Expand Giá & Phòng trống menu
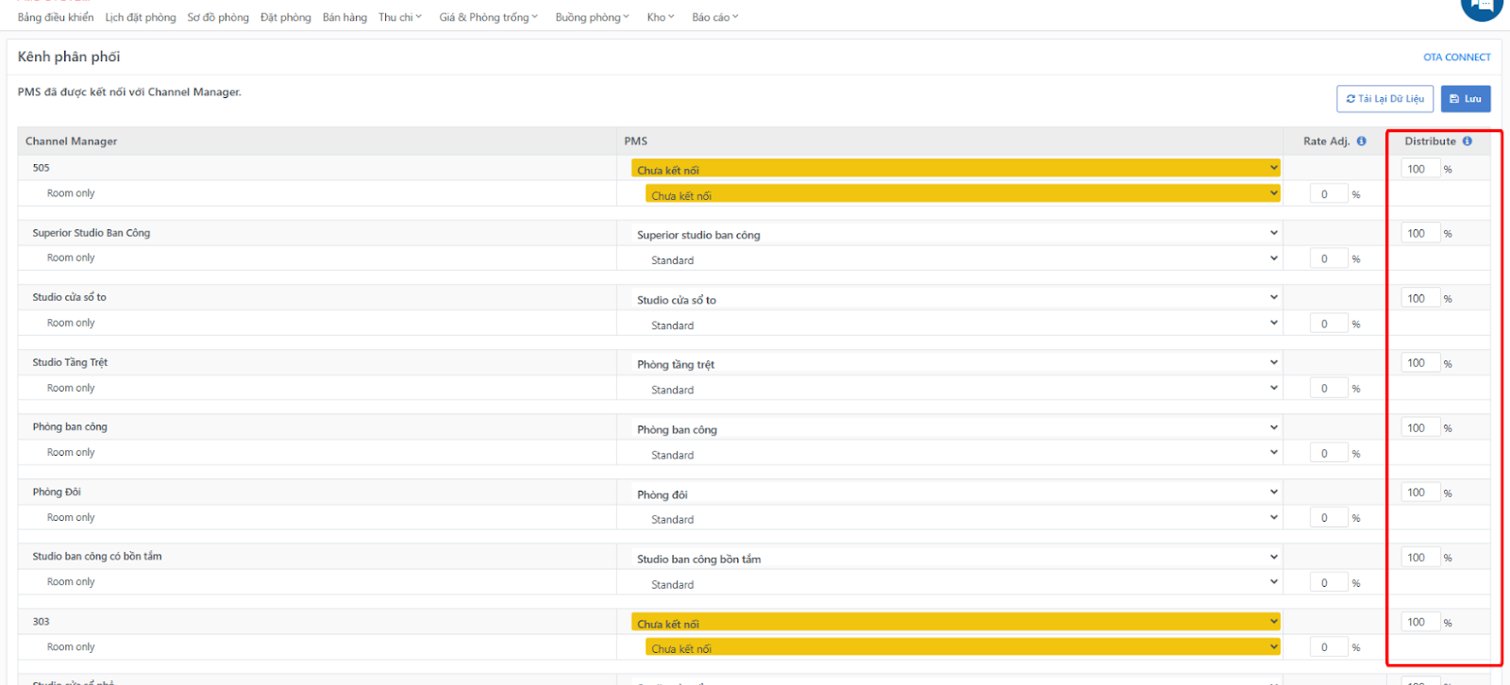 (489, 17)
